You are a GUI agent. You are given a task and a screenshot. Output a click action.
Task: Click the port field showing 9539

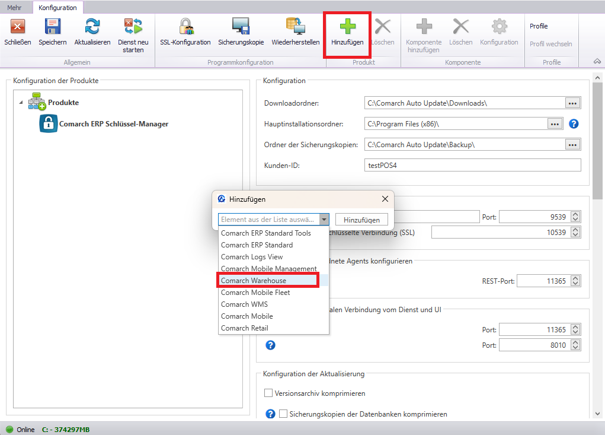(x=535, y=217)
